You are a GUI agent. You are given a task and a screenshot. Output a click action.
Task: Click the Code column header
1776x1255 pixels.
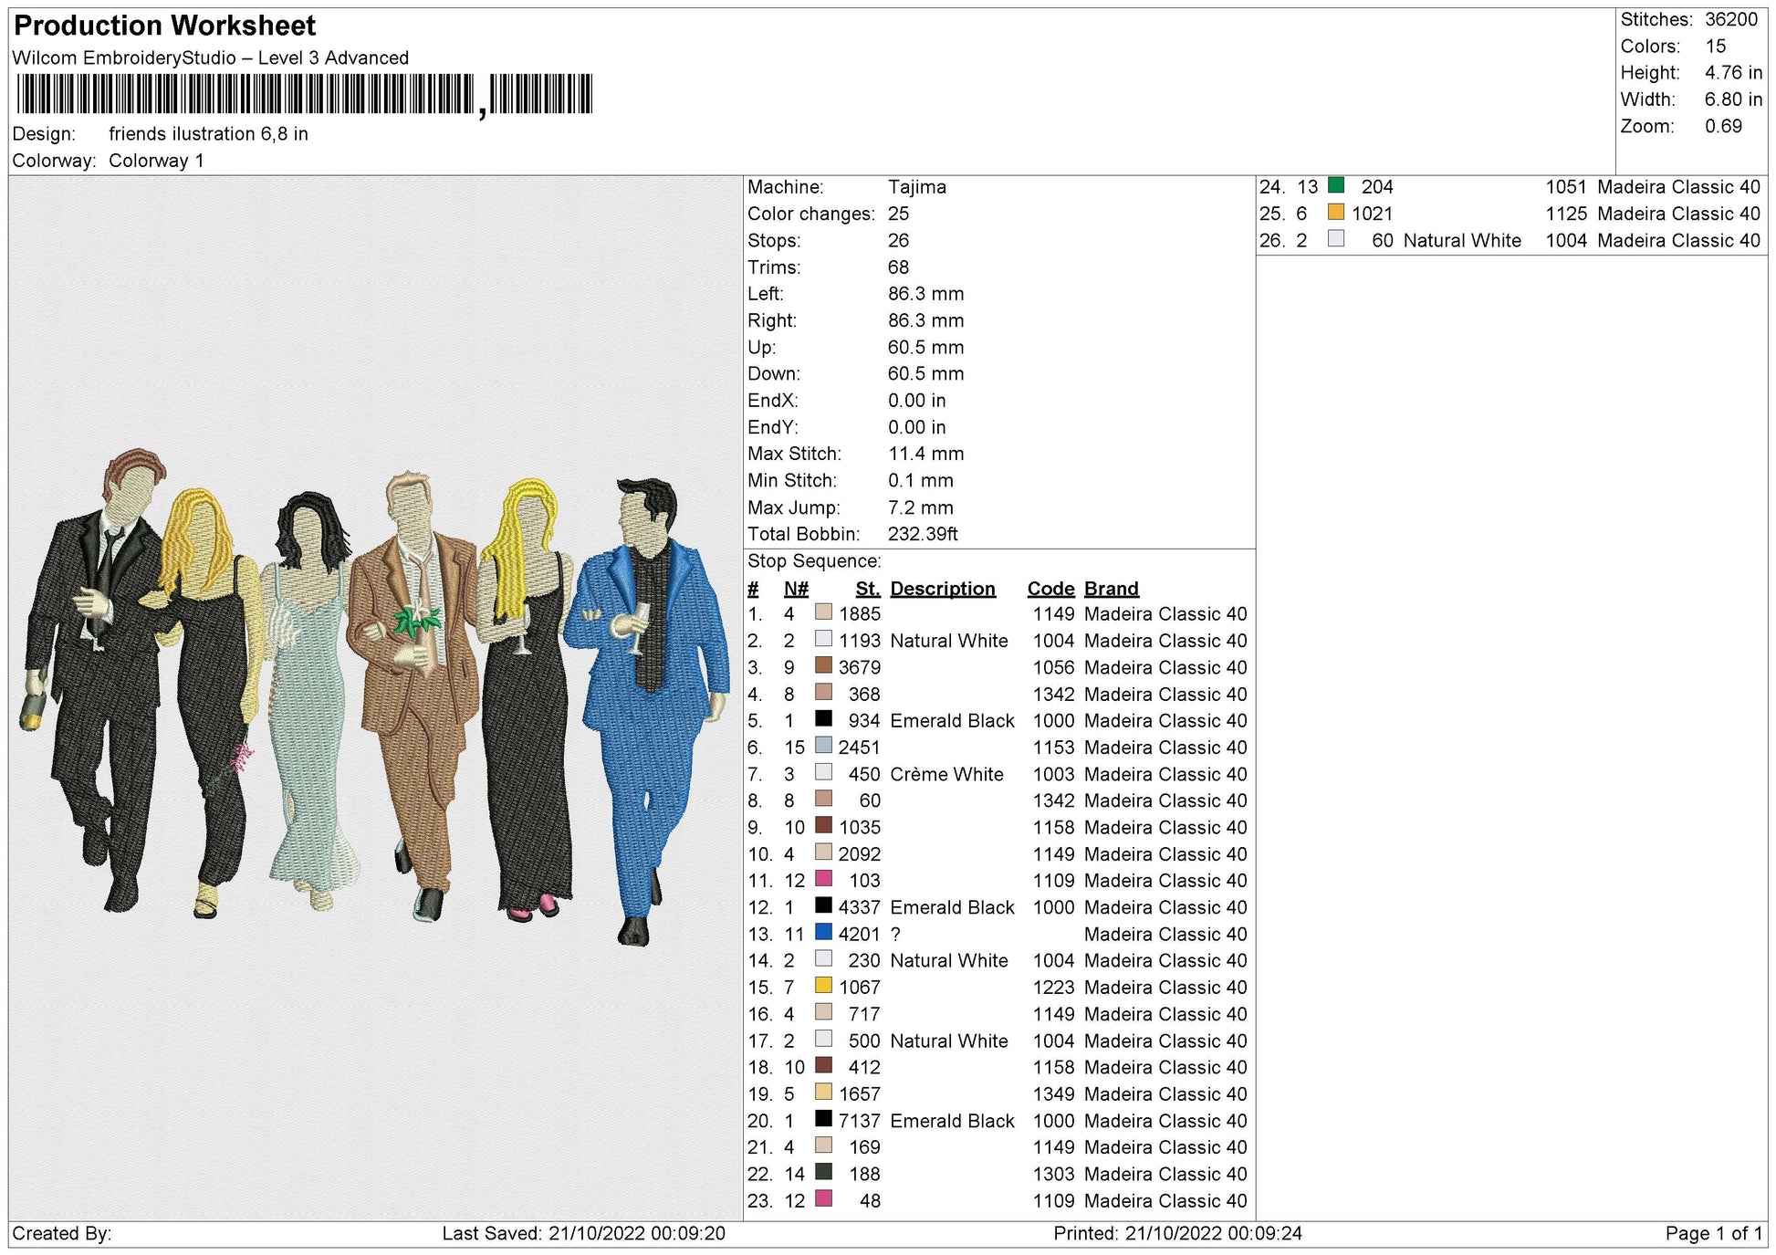pos(1050,589)
